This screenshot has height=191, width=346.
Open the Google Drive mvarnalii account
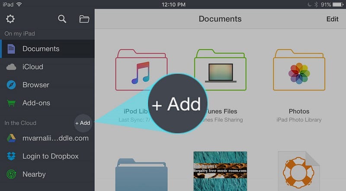pos(47,138)
